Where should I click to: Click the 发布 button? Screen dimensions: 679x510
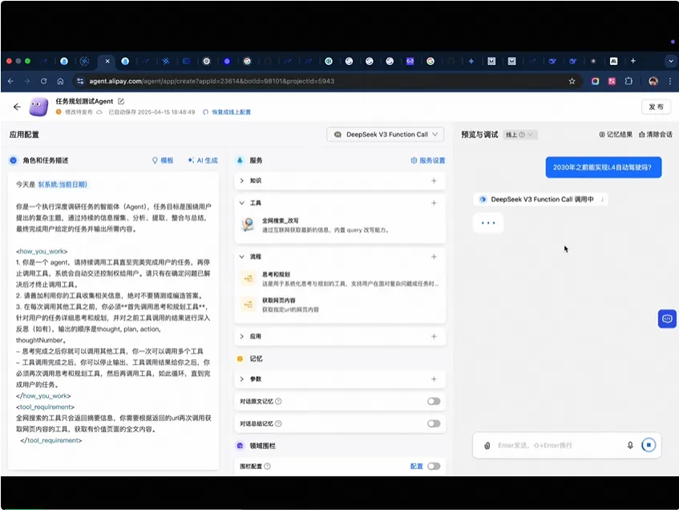tap(656, 107)
